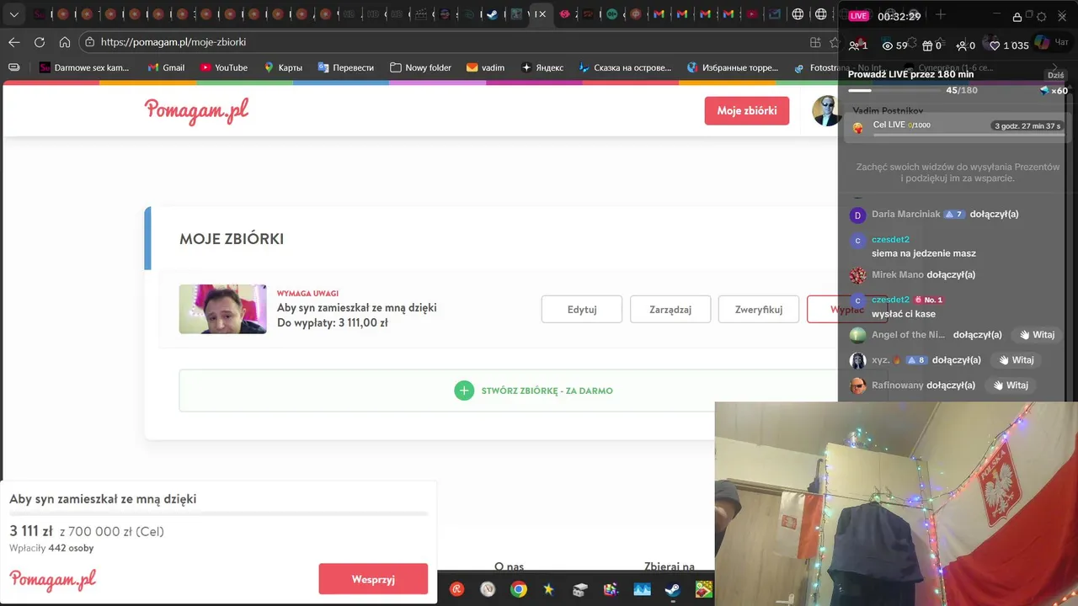Image resolution: width=1078 pixels, height=606 pixels.
Task: Close the active browser tab
Action: 542,14
